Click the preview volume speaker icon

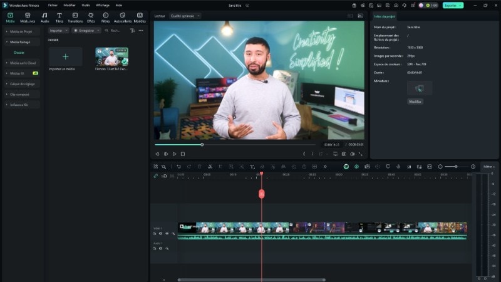click(x=352, y=154)
